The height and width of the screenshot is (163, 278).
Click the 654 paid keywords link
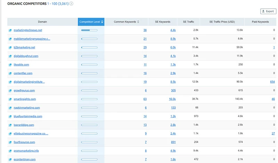point(272,82)
